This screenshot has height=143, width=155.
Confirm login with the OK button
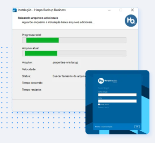click(137, 127)
